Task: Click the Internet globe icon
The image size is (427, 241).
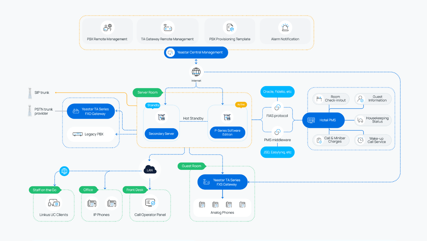Action: [x=196, y=72]
